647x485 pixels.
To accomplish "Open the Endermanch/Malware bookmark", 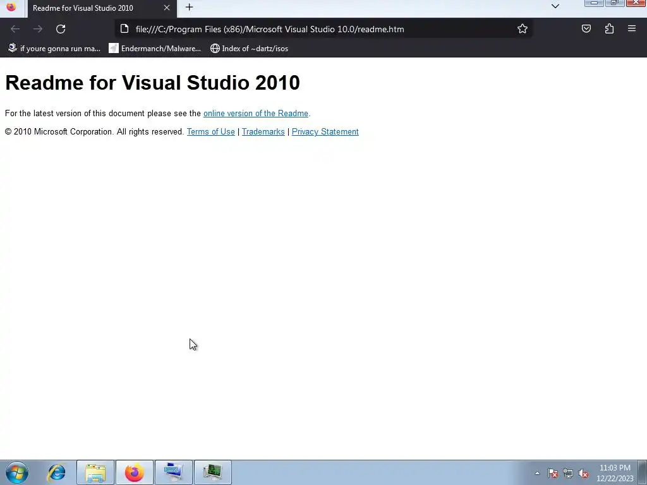I will click(x=155, y=48).
